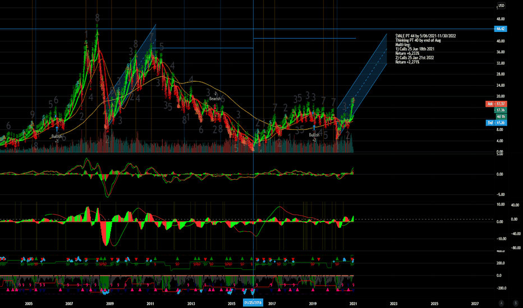The width and height of the screenshot is (523, 308).
Task: Click the 01/25/2016 date label on time axis
Action: [253, 302]
